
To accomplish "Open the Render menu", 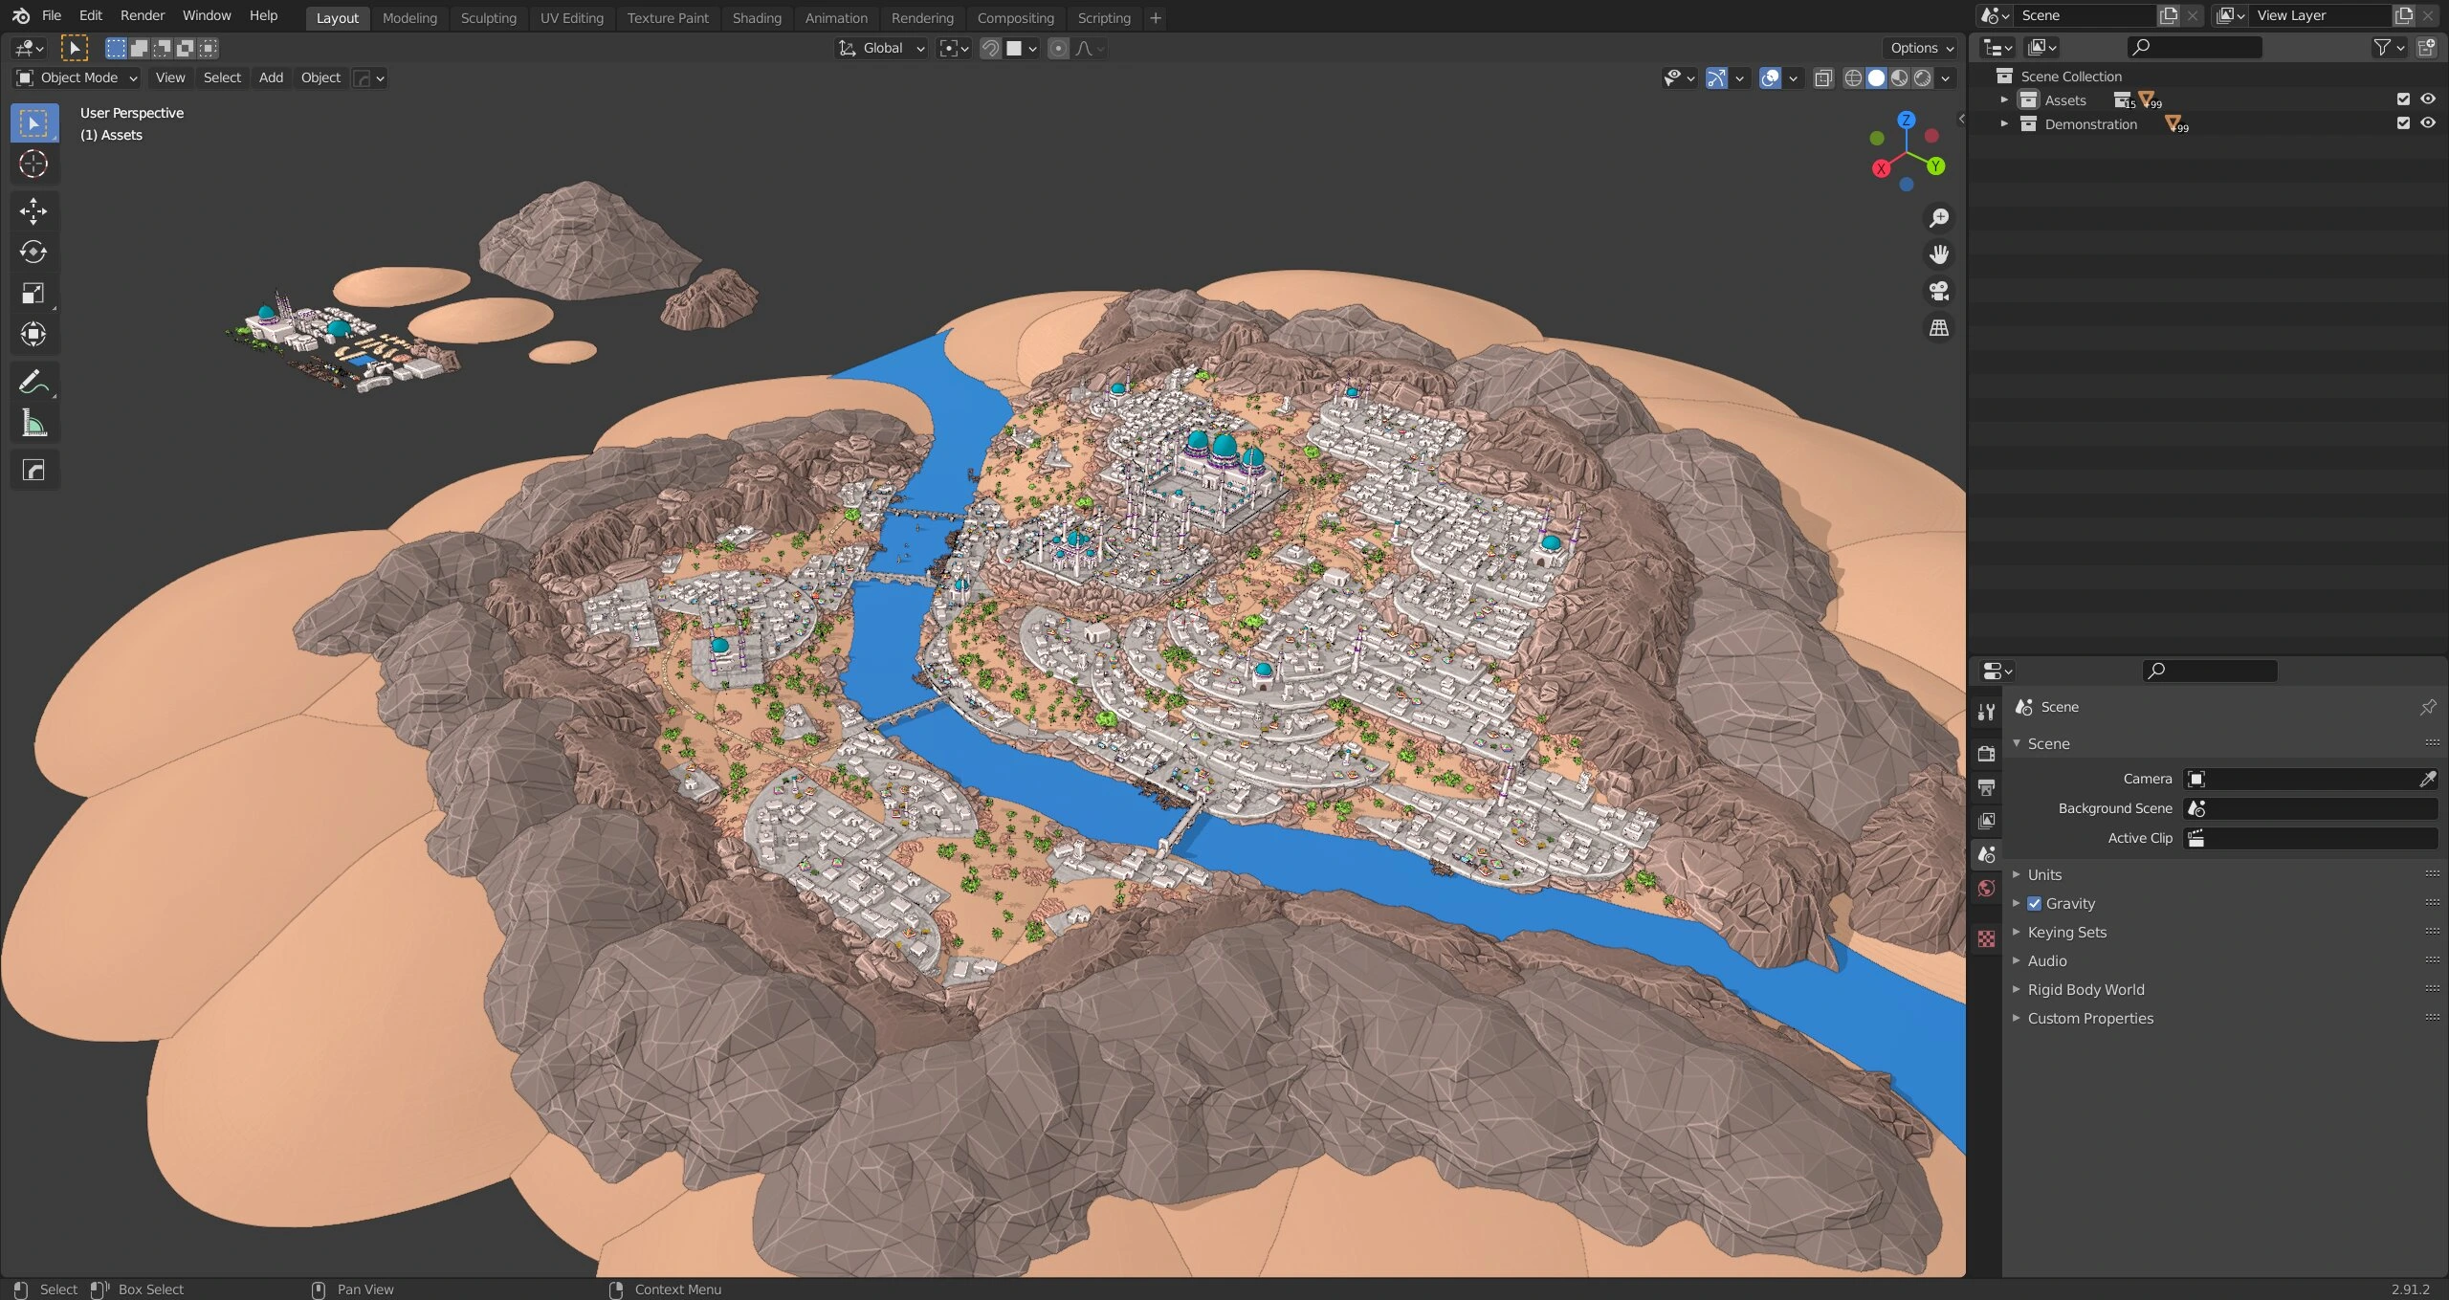I will [142, 15].
